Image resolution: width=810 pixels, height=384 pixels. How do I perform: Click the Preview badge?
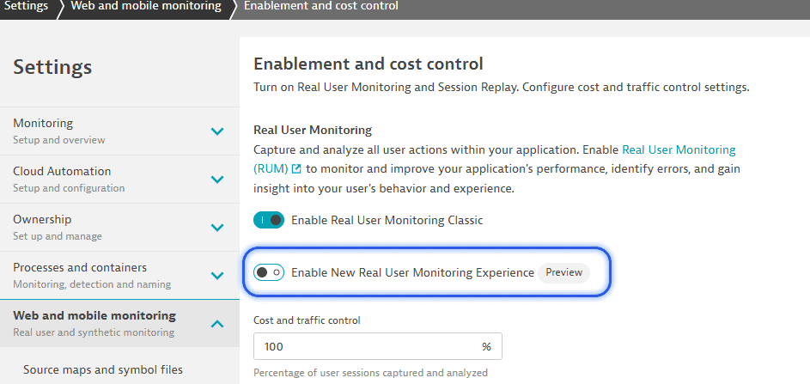click(563, 272)
